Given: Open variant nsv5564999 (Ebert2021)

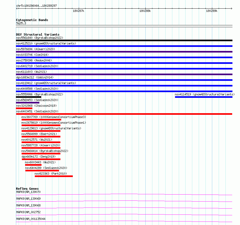Looking at the screenshot, I should 39,134.
